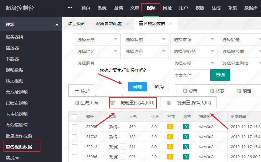Close the 采集参数配置 tab
This screenshot has height=162, width=261.
(127, 24)
